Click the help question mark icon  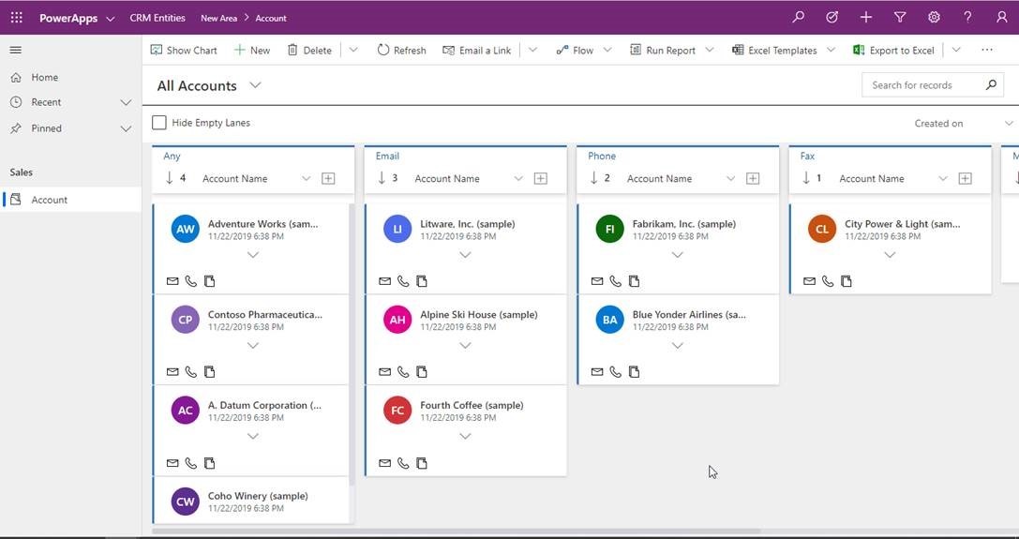point(967,18)
